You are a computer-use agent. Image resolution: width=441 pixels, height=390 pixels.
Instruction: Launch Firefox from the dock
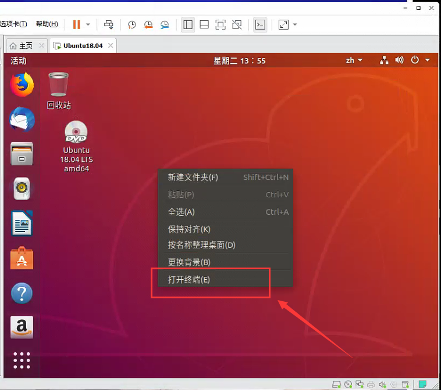tap(22, 85)
